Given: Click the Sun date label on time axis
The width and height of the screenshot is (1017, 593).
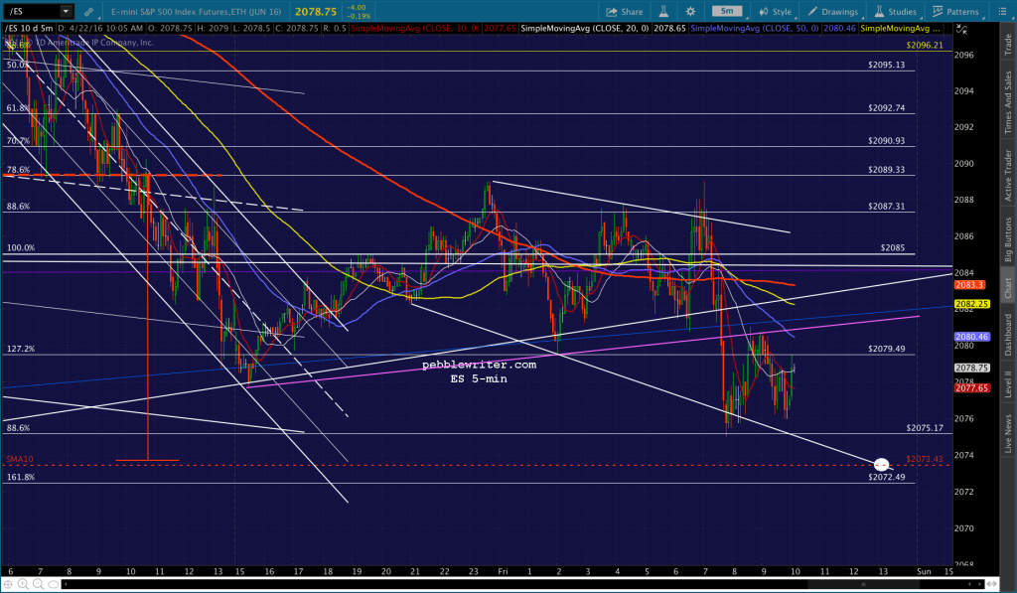Looking at the screenshot, I should (924, 571).
